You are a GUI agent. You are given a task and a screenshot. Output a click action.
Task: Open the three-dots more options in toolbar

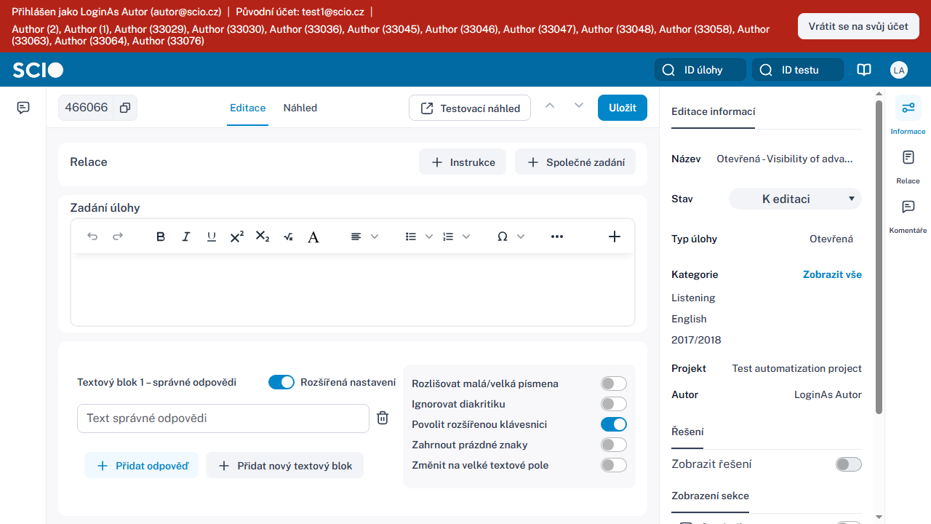pos(557,237)
